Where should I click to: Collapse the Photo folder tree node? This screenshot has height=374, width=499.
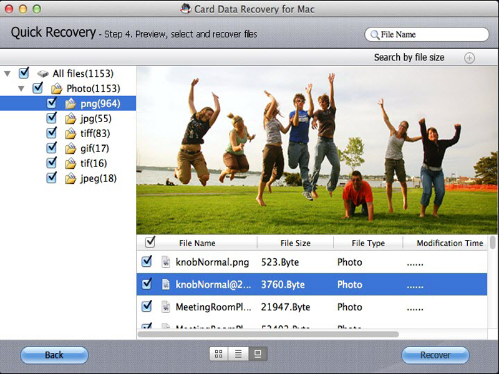22,89
